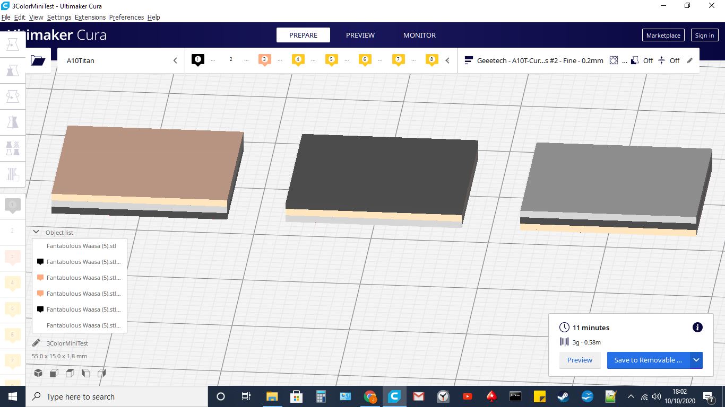Open the Help menu
The image size is (725, 407).
[153, 17]
